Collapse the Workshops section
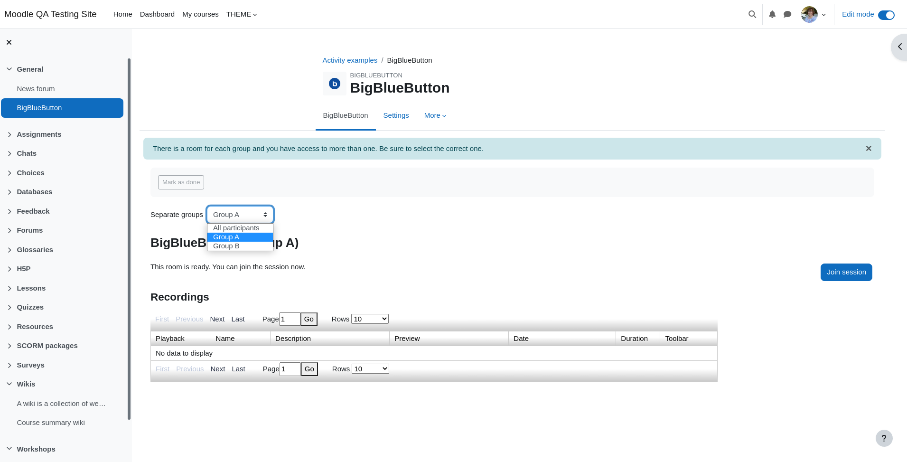This screenshot has width=907, height=462. tap(9, 449)
